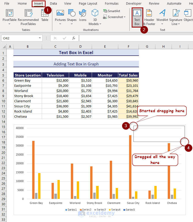The height and width of the screenshot is (222, 193).
Task: Click the Signature Line option
Action: [x=176, y=17]
